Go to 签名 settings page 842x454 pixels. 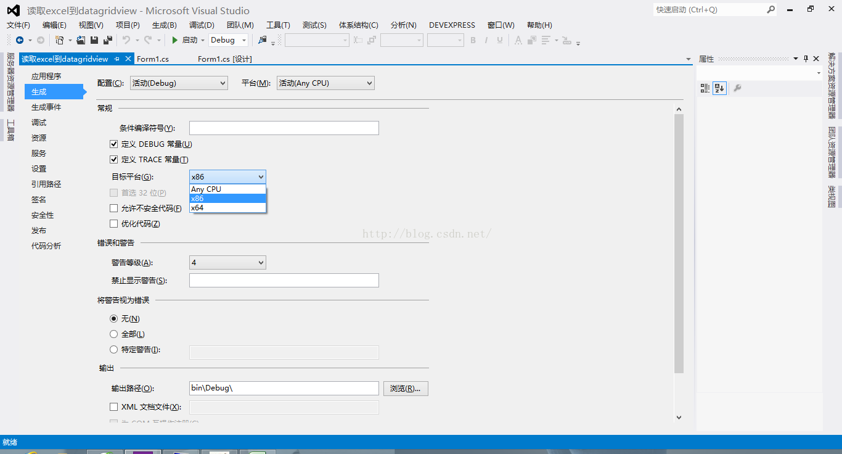(39, 199)
